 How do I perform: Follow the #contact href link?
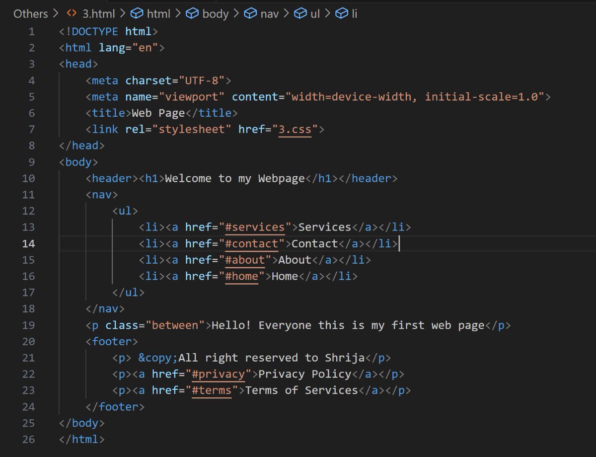251,243
